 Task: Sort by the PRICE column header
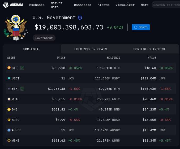point(61,58)
